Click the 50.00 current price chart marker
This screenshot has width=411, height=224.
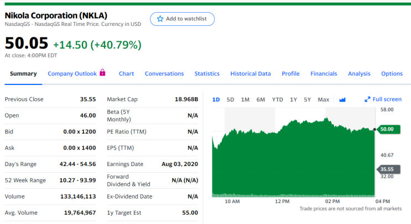click(x=388, y=129)
